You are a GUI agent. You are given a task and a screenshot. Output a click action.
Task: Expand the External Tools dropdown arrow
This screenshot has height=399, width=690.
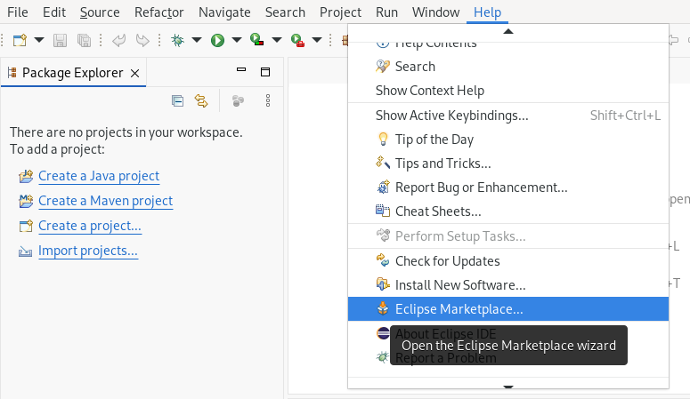tap(317, 40)
